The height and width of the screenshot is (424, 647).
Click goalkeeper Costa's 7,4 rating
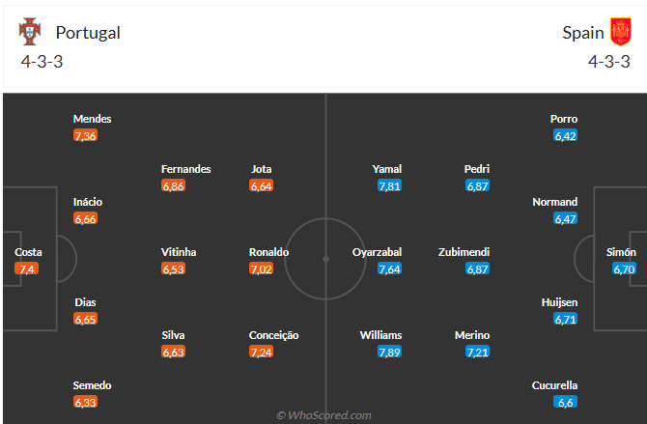click(27, 269)
